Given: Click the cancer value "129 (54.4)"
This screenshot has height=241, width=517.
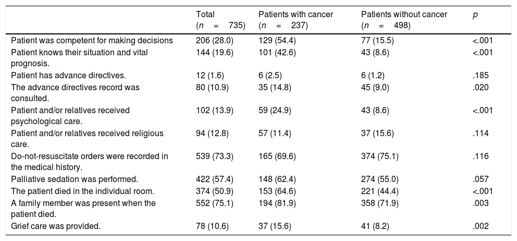Looking at the screenshot, I should tap(276, 40).
